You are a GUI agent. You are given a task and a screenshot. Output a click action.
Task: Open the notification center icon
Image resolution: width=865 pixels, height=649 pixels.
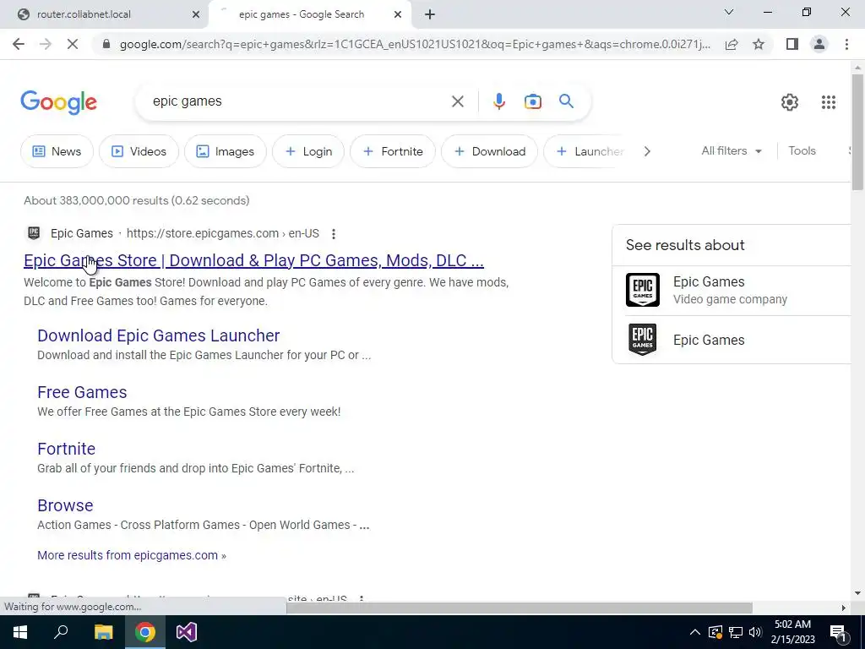pyautogui.click(x=837, y=632)
